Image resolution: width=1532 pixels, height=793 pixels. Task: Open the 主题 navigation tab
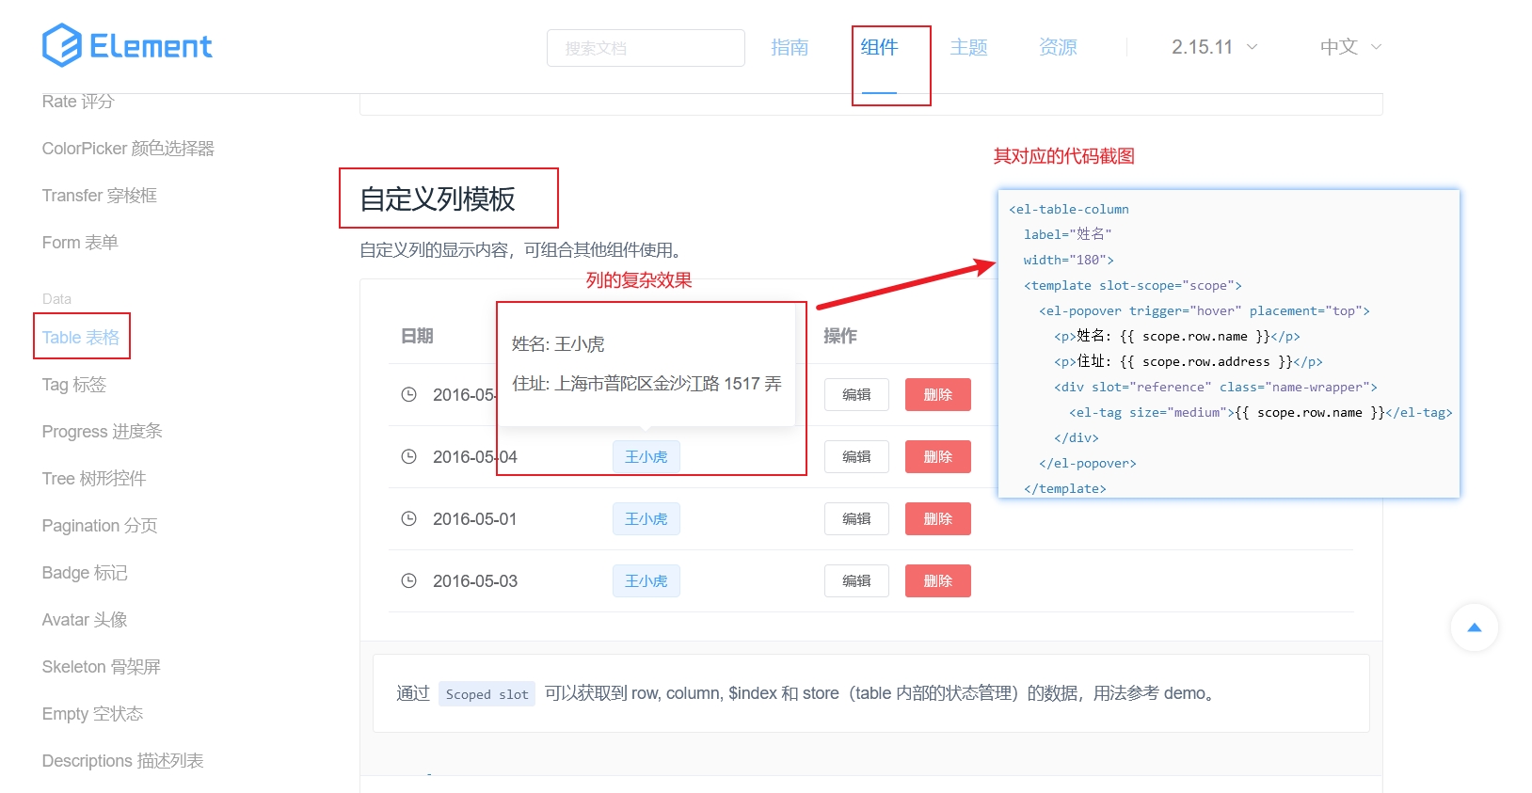pyautogui.click(x=968, y=47)
